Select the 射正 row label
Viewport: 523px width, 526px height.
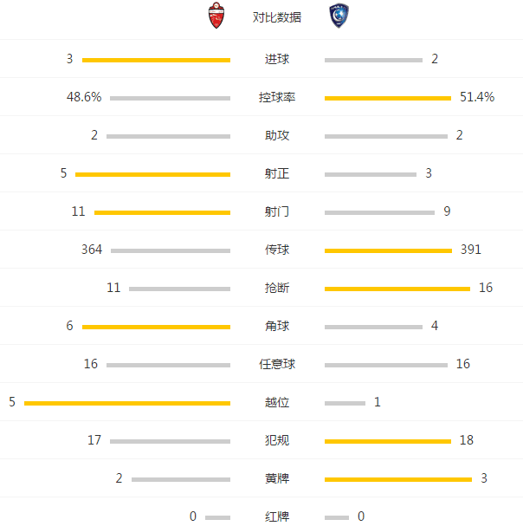pos(277,174)
